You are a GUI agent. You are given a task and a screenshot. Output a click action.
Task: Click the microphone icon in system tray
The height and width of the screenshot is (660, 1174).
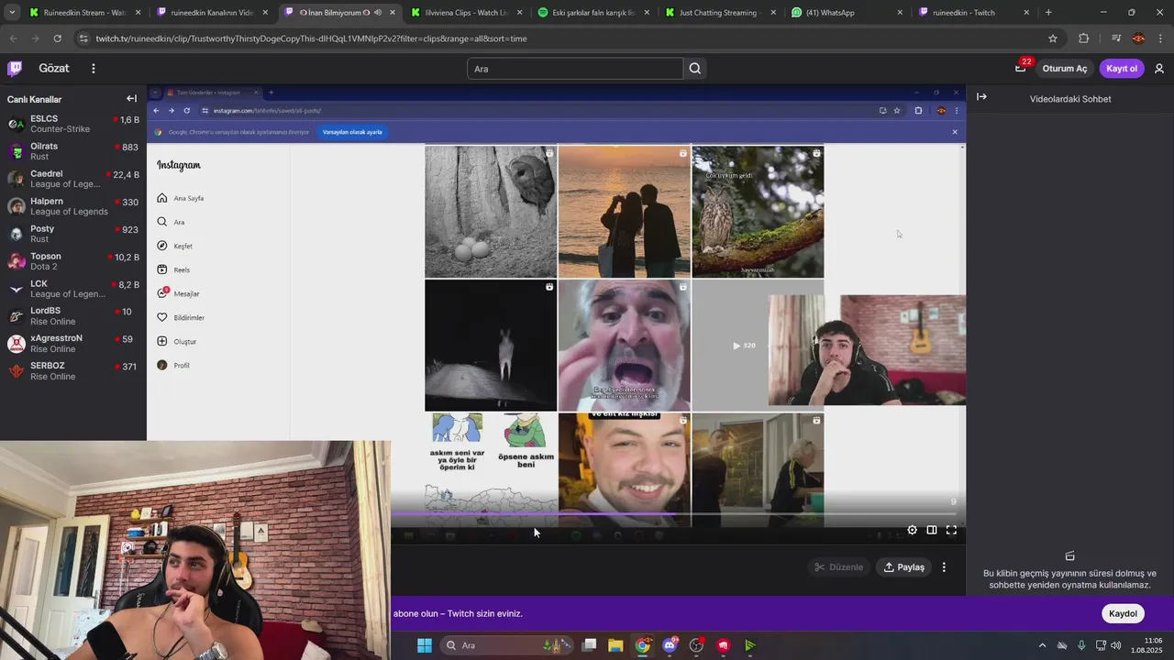(1081, 645)
